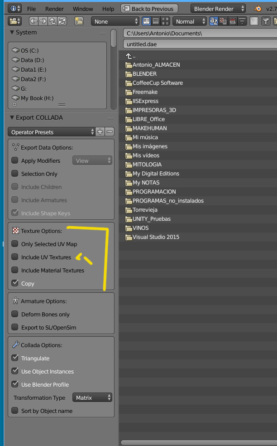Enable Selection Only checkbox
277x446 pixels.
coord(15,174)
